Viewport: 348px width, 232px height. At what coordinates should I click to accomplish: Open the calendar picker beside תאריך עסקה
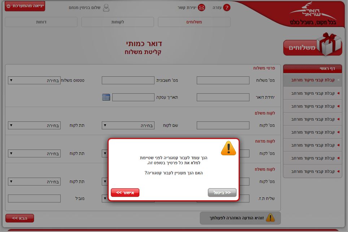[106, 97]
